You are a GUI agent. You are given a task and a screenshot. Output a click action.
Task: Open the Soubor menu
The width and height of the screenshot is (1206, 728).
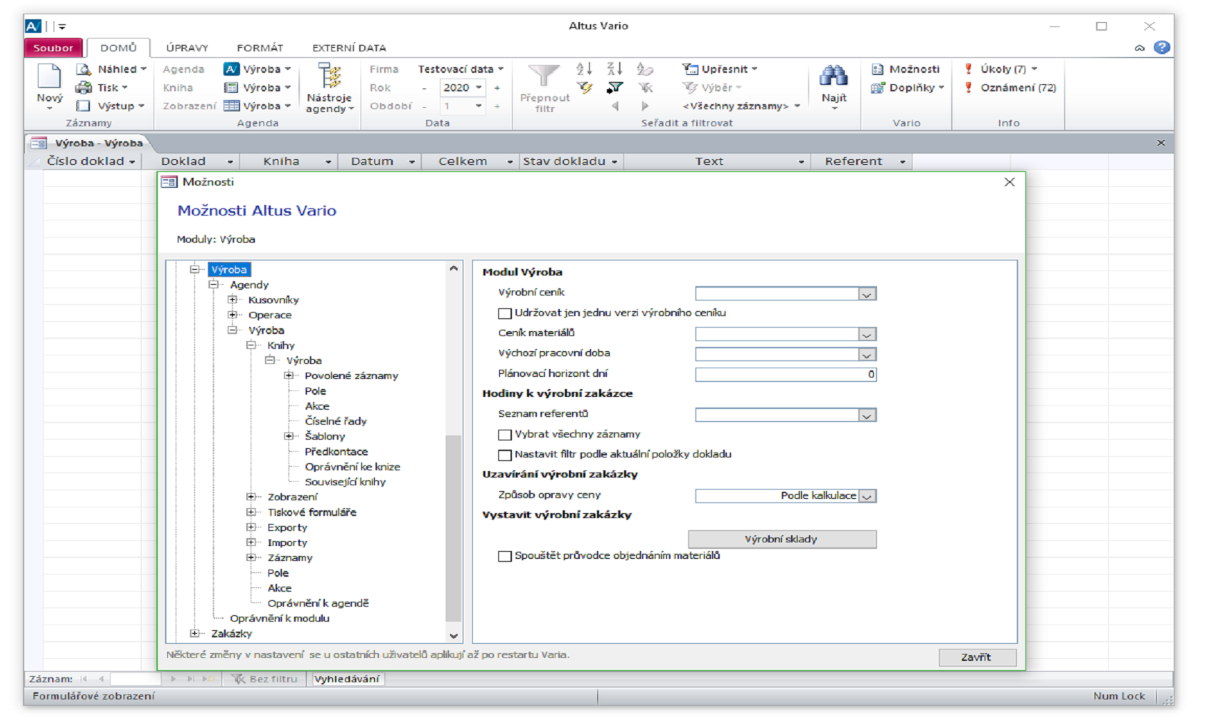click(54, 48)
